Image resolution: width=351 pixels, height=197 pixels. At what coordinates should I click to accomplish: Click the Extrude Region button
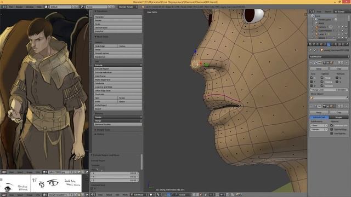tap(118, 69)
